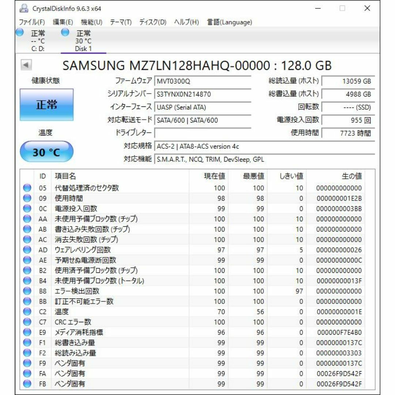The width and height of the screenshot is (395, 395).
Task: Click the total host writes value 4988 GB
Action: pos(348,94)
